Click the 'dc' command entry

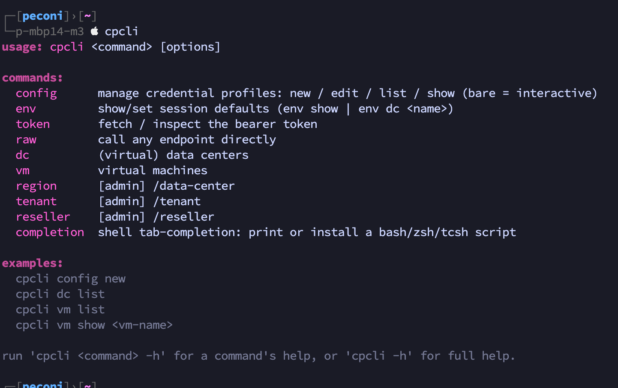[x=23, y=155]
